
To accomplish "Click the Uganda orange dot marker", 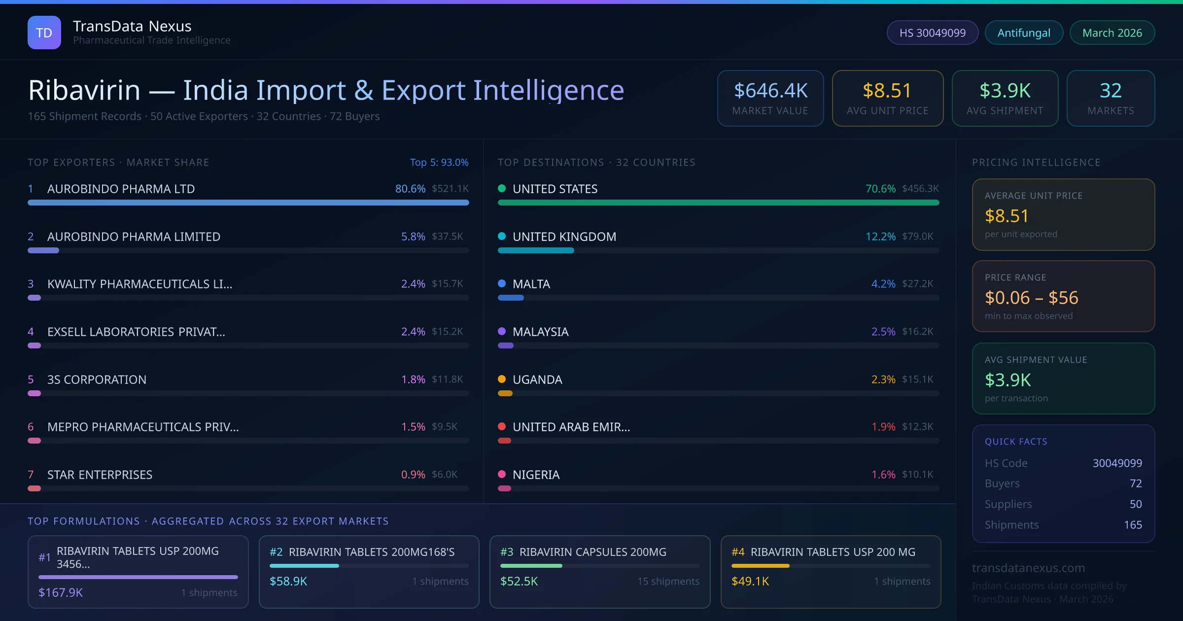I will (x=502, y=379).
